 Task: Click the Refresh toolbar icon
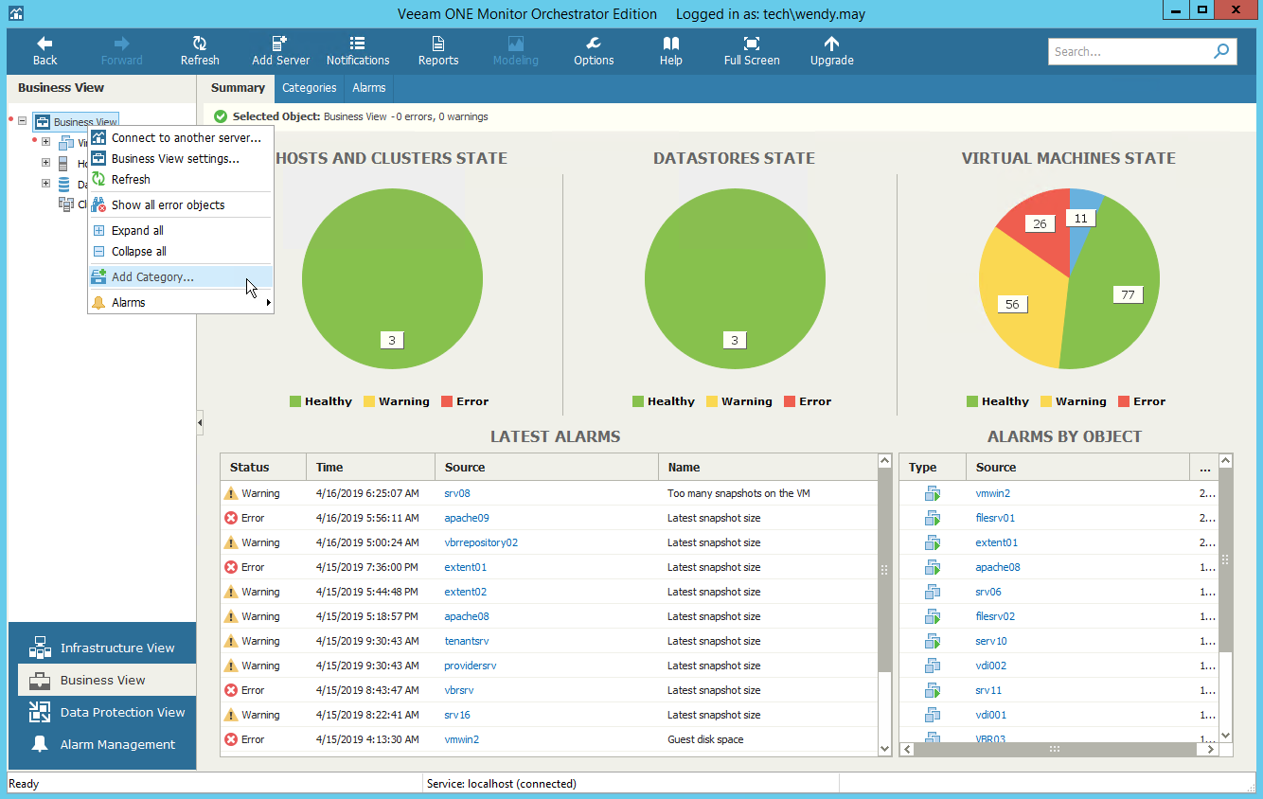pos(200,44)
